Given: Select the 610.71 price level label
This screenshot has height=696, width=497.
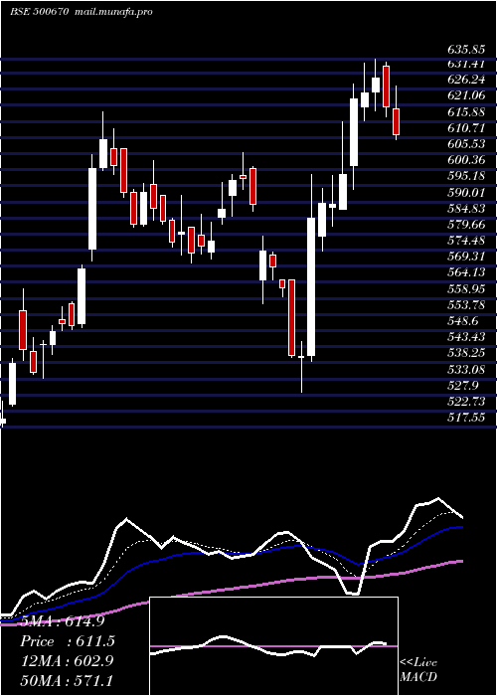Looking at the screenshot, I should (465, 128).
